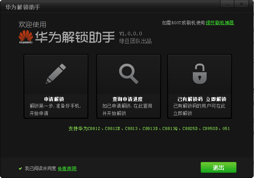This screenshot has width=254, height=178.
Task: Minimize the 华为解锁助手 window
Action: 227,4
